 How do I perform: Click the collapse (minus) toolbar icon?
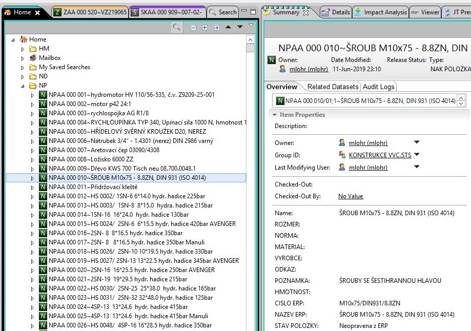coord(193,28)
